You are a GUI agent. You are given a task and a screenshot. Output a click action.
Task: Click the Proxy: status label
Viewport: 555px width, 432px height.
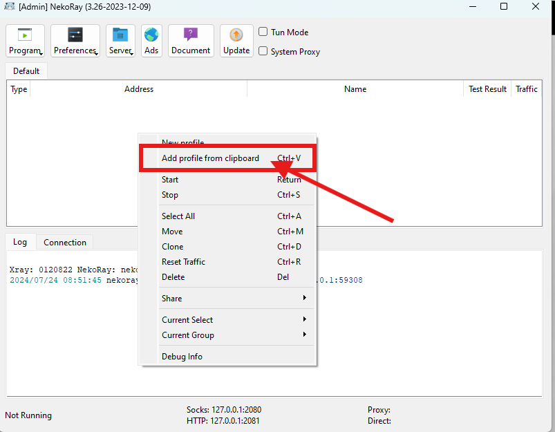tap(379, 410)
